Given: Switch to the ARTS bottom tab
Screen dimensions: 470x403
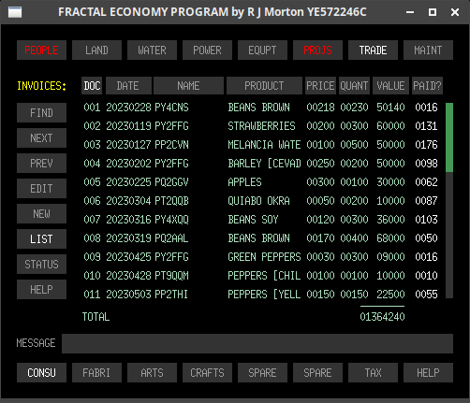Looking at the screenshot, I should pos(152,372).
